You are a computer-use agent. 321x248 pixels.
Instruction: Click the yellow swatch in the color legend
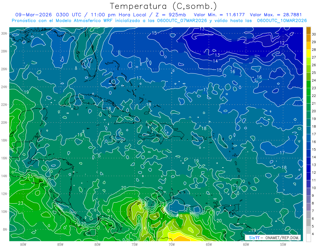308,54
